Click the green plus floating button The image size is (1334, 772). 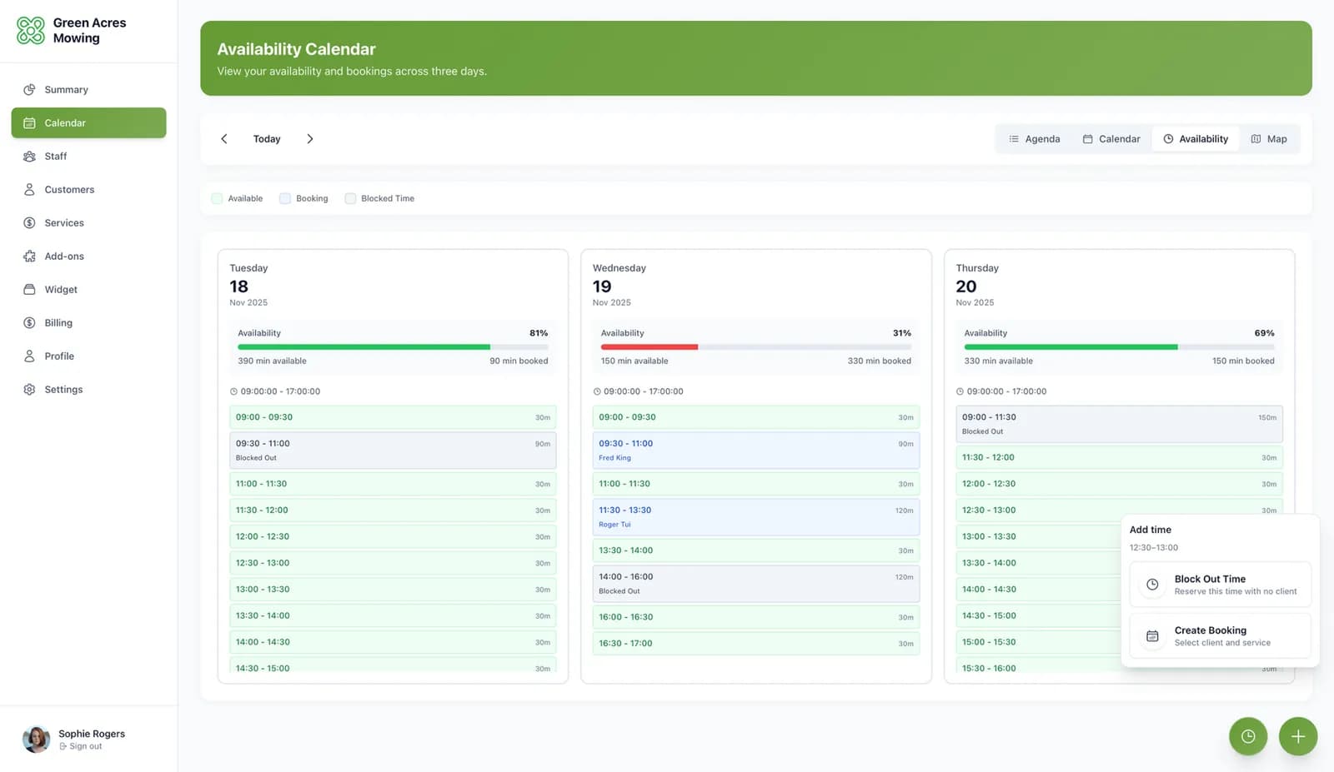tap(1297, 736)
